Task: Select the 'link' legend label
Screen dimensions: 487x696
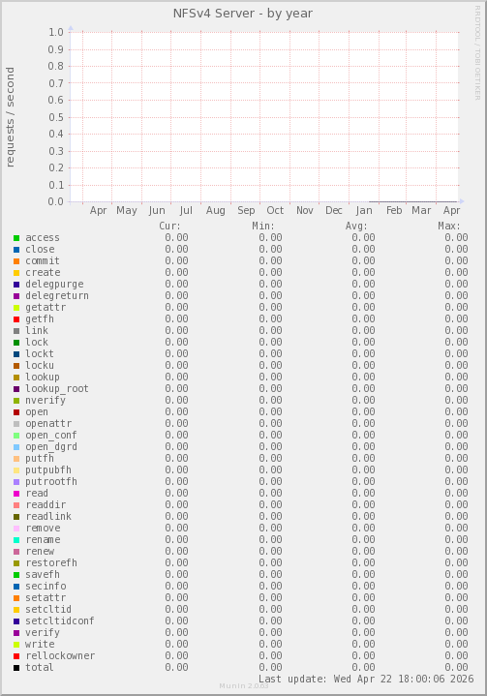Action: point(37,330)
